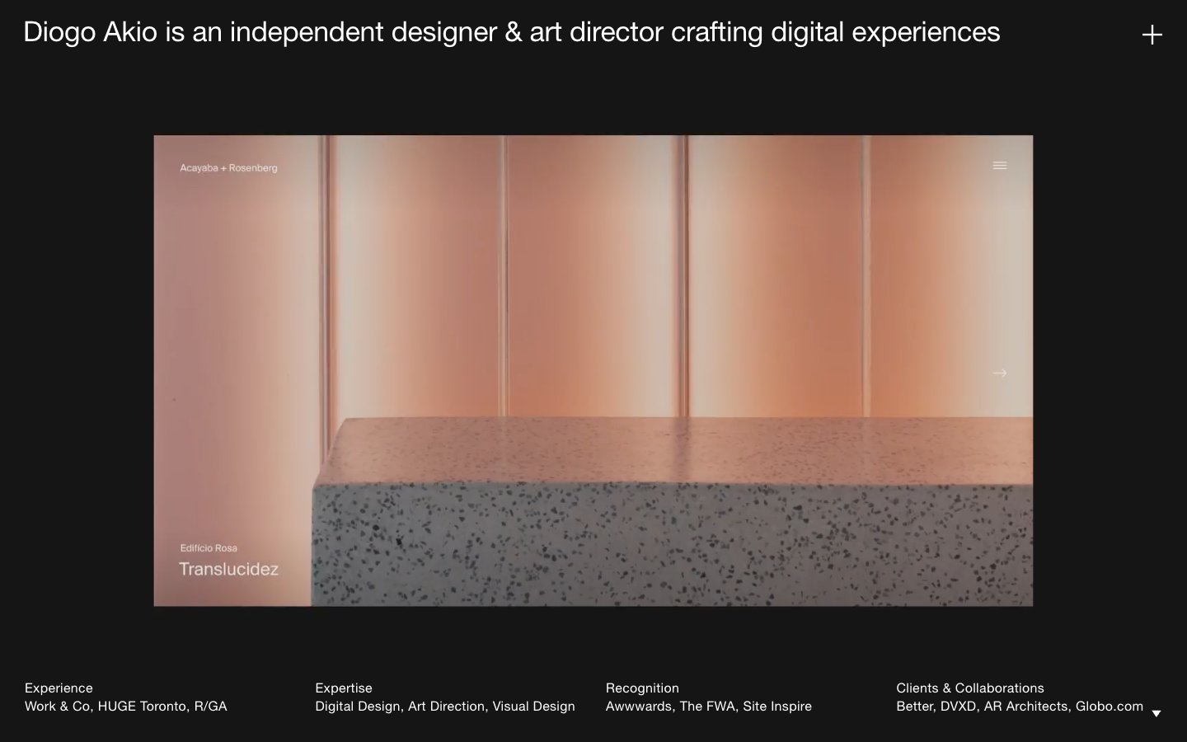
Task: Click the Recognition heading
Action: (642, 688)
